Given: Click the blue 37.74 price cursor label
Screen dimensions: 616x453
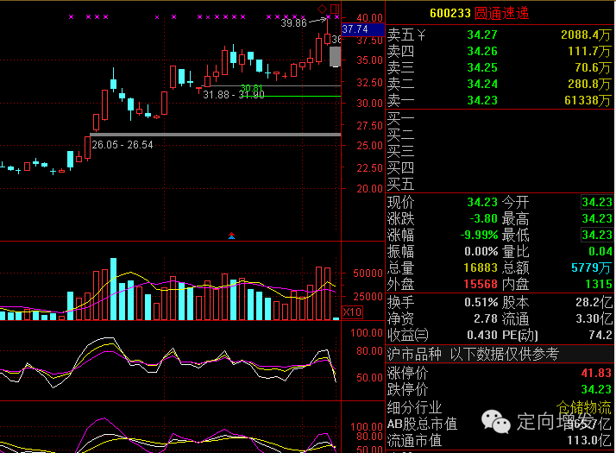Looking at the screenshot, I should pyautogui.click(x=363, y=29).
